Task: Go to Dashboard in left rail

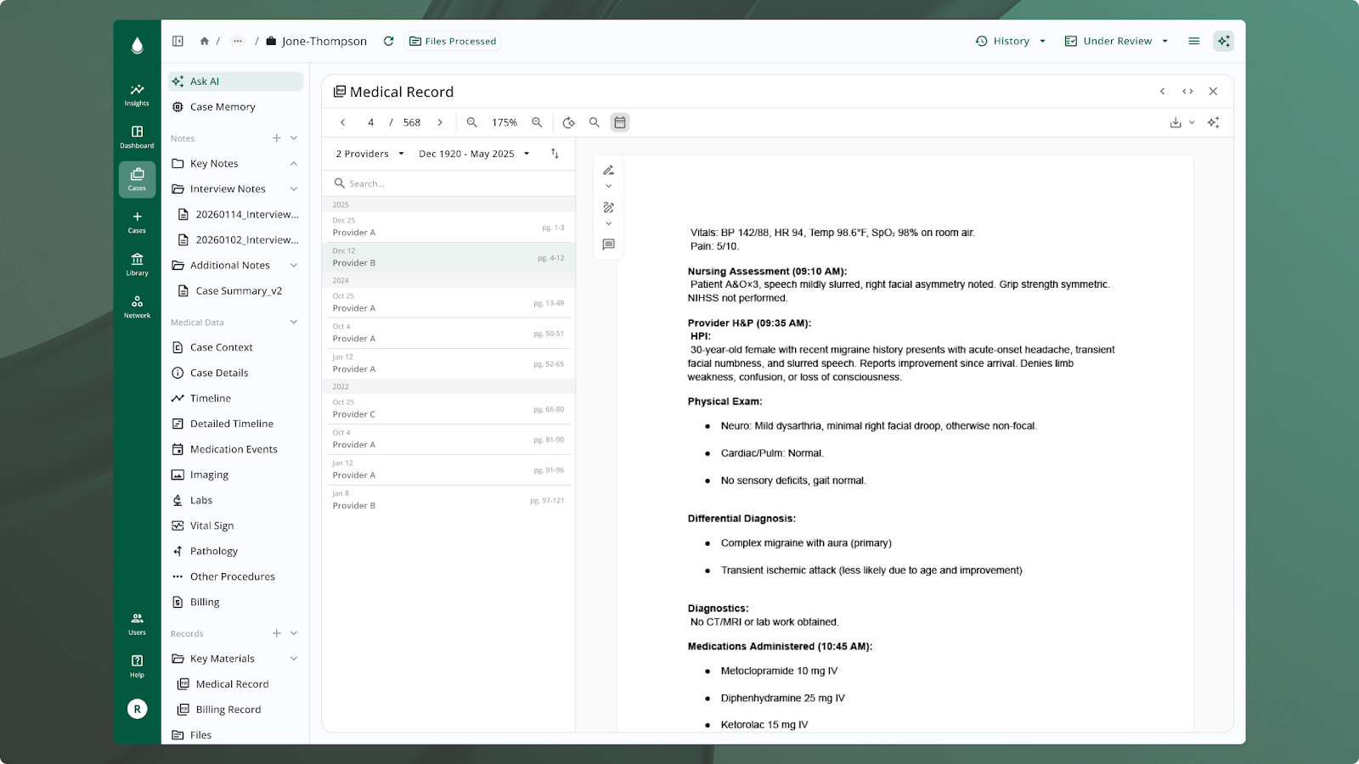Action: pos(137,137)
